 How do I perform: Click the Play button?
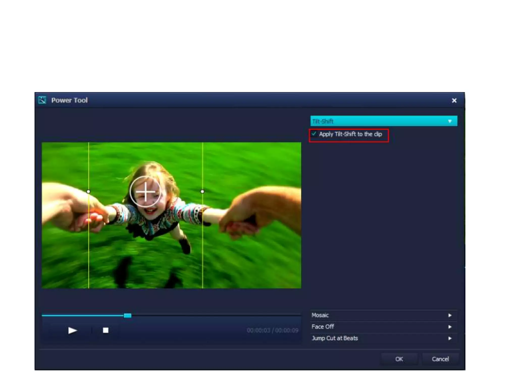72,330
